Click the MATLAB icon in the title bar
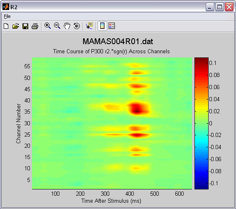The image size is (236, 209). (x=6, y=7)
